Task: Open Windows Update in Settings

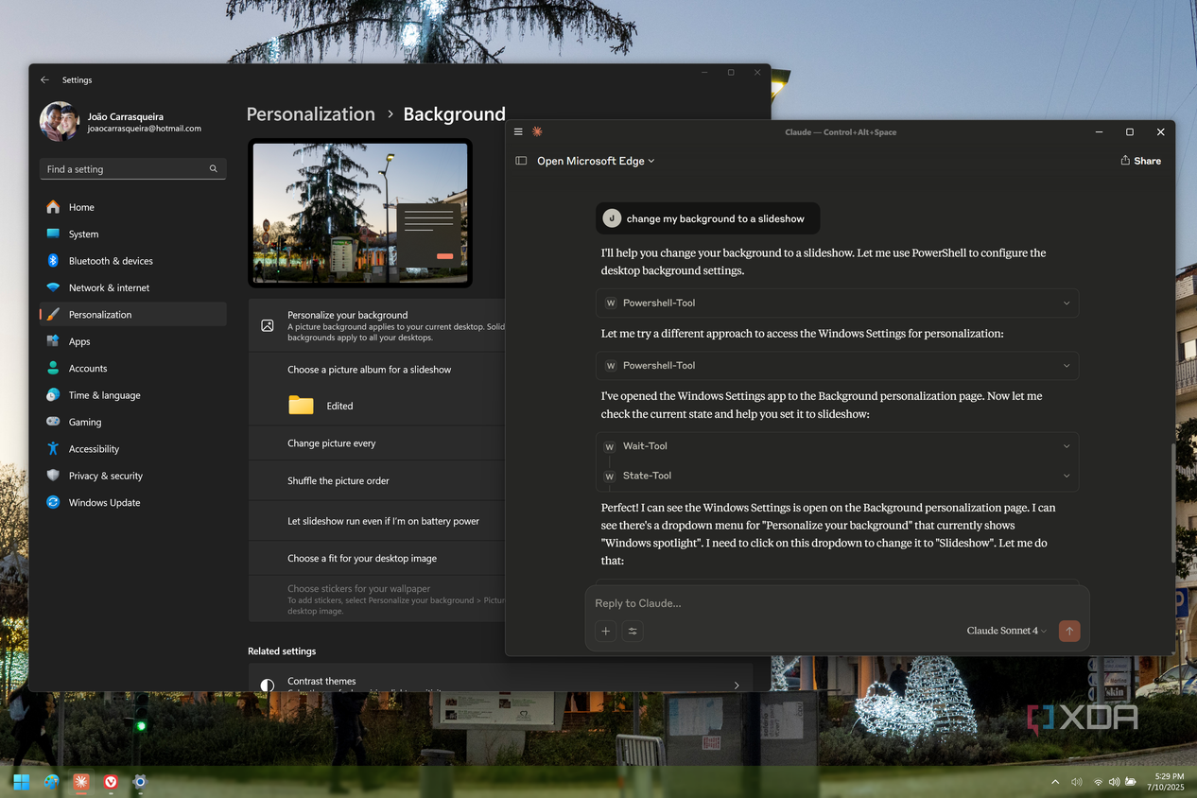Action: pyautogui.click(x=132, y=502)
